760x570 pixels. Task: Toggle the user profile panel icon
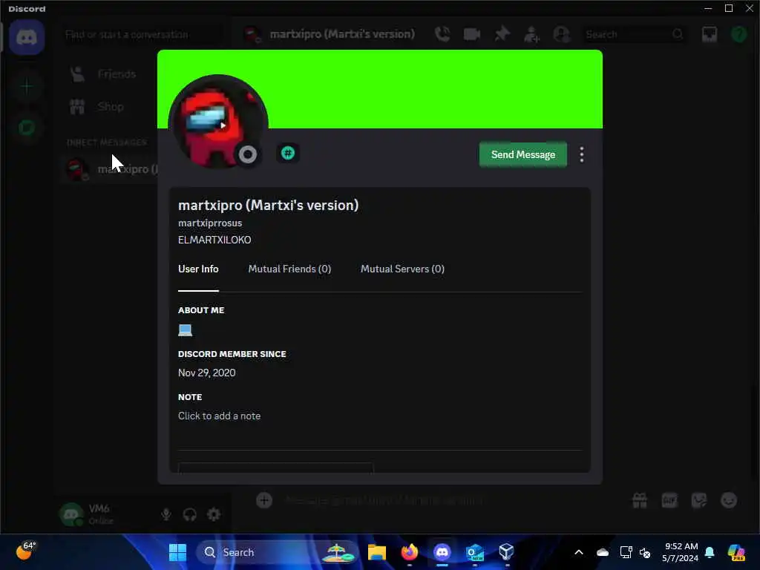click(561, 34)
